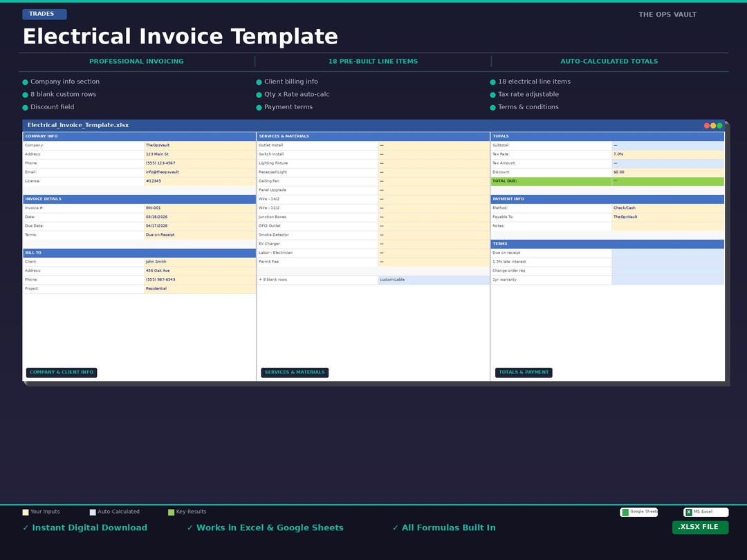Click the MS Excel badge icon

coord(688,512)
